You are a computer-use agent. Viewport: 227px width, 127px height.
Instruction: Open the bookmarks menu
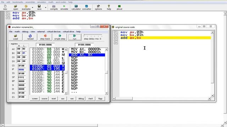[x=18, y=2]
